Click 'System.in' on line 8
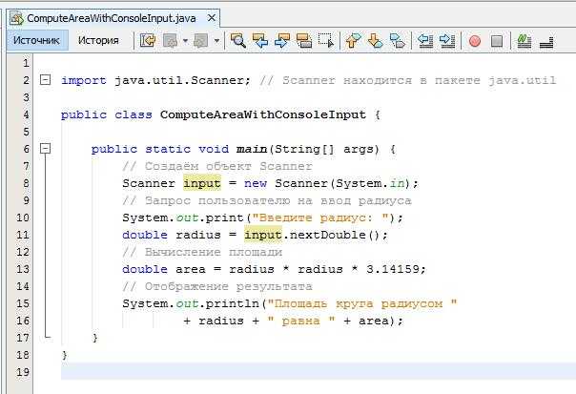The image size is (576, 394). [370, 183]
